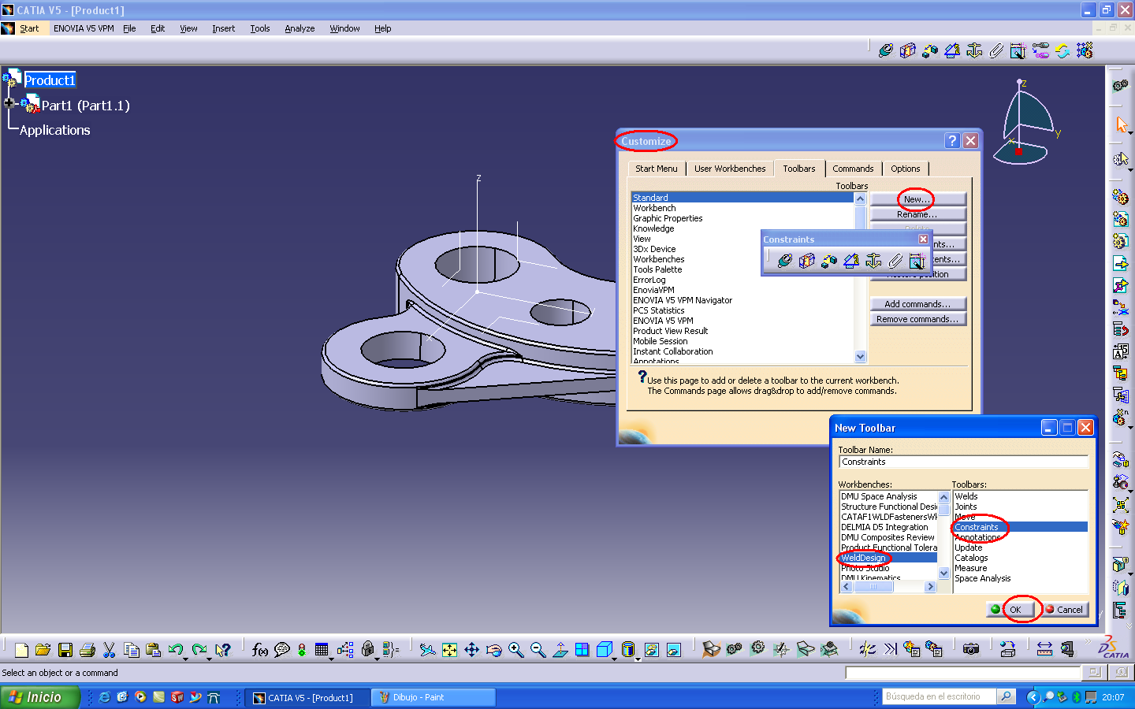The image size is (1135, 709).
Task: Open the Design Table dropdown arrow
Action: pyautogui.click(x=331, y=659)
